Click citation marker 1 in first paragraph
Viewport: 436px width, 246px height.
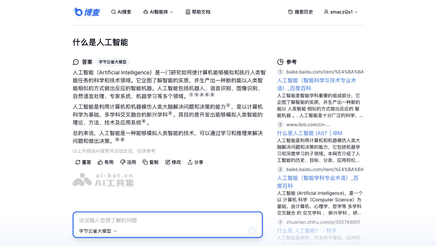[x=191, y=95]
